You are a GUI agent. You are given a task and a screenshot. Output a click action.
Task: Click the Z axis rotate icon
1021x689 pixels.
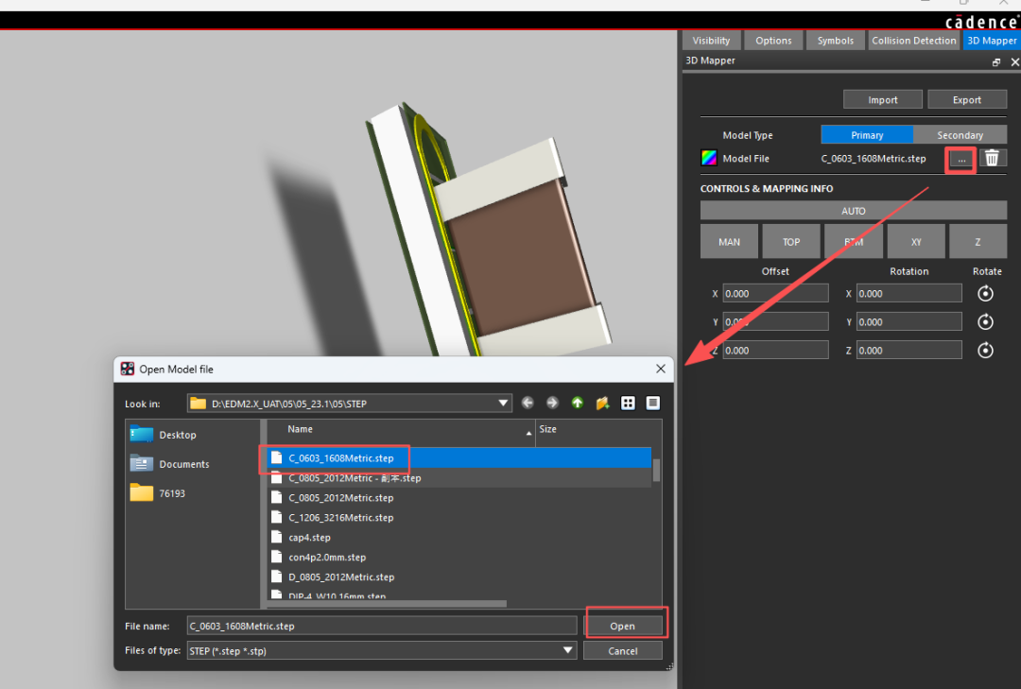(986, 351)
